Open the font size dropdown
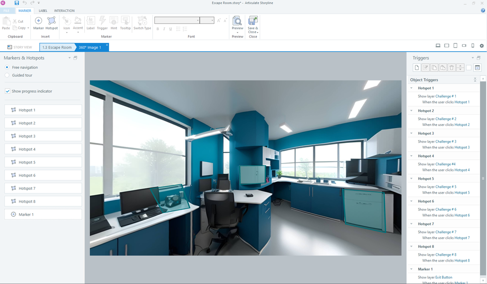The height and width of the screenshot is (284, 487). [x=212, y=20]
